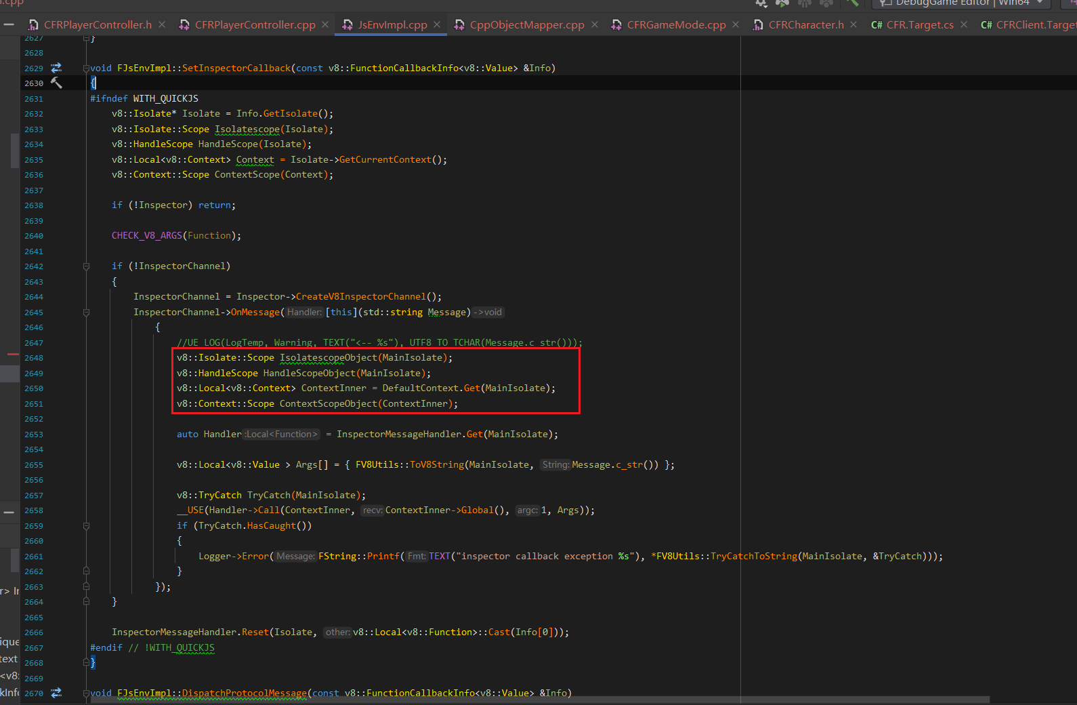Close the JsEnvImpl.cpp tab
The width and height of the screenshot is (1077, 705).
pos(437,24)
